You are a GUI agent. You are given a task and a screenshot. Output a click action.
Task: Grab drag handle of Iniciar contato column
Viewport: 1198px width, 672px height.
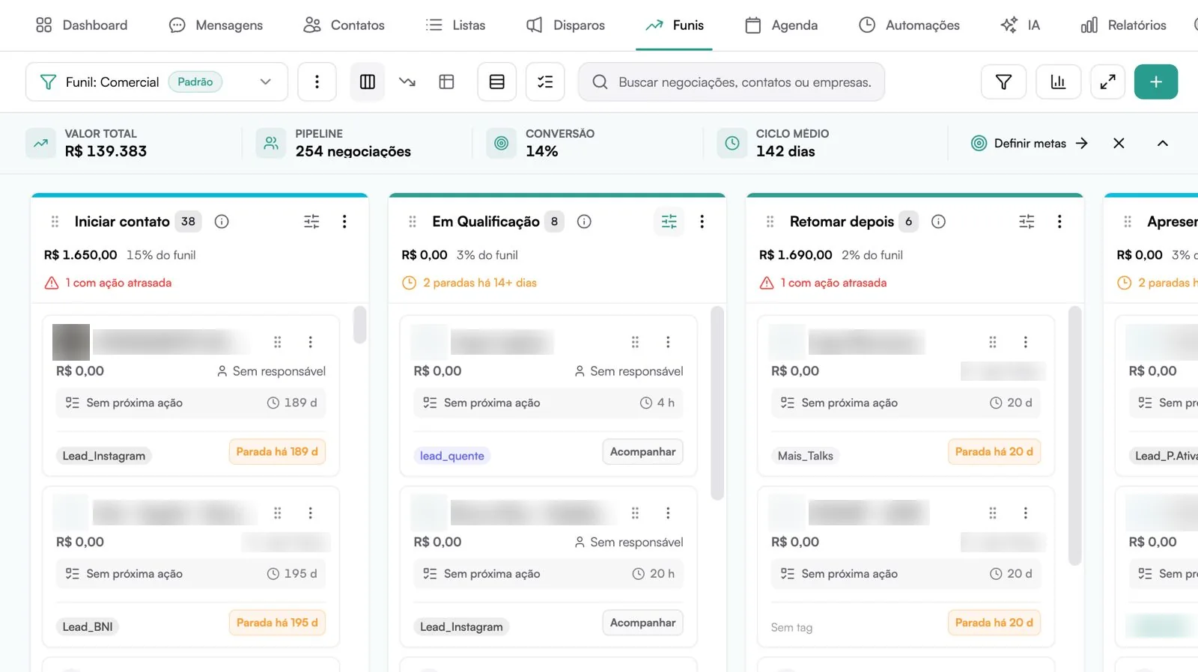click(55, 222)
